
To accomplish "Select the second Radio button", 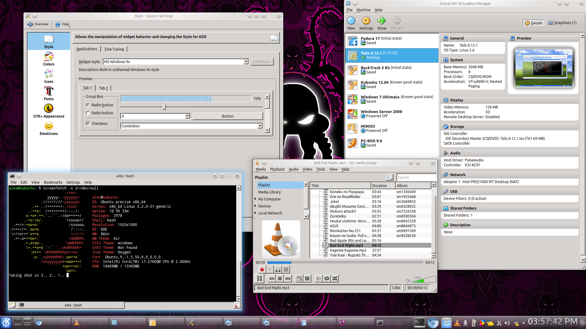I will click(x=88, y=113).
